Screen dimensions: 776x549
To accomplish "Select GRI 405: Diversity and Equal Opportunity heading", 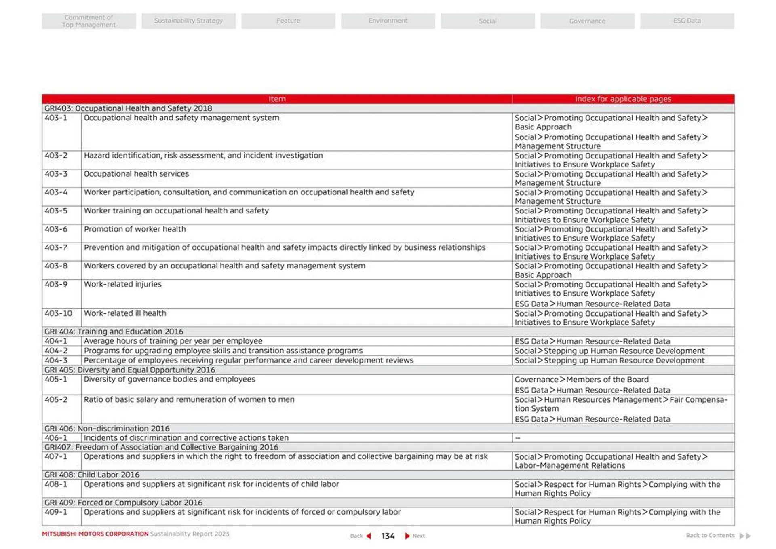I will [x=129, y=370].
